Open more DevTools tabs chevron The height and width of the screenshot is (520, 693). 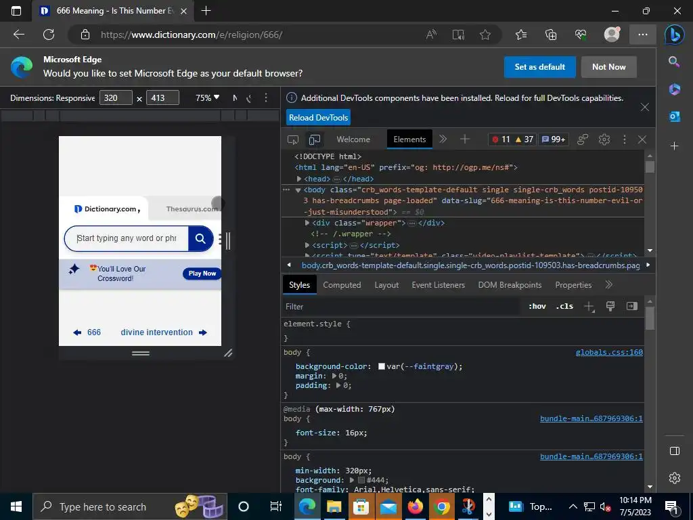click(443, 139)
